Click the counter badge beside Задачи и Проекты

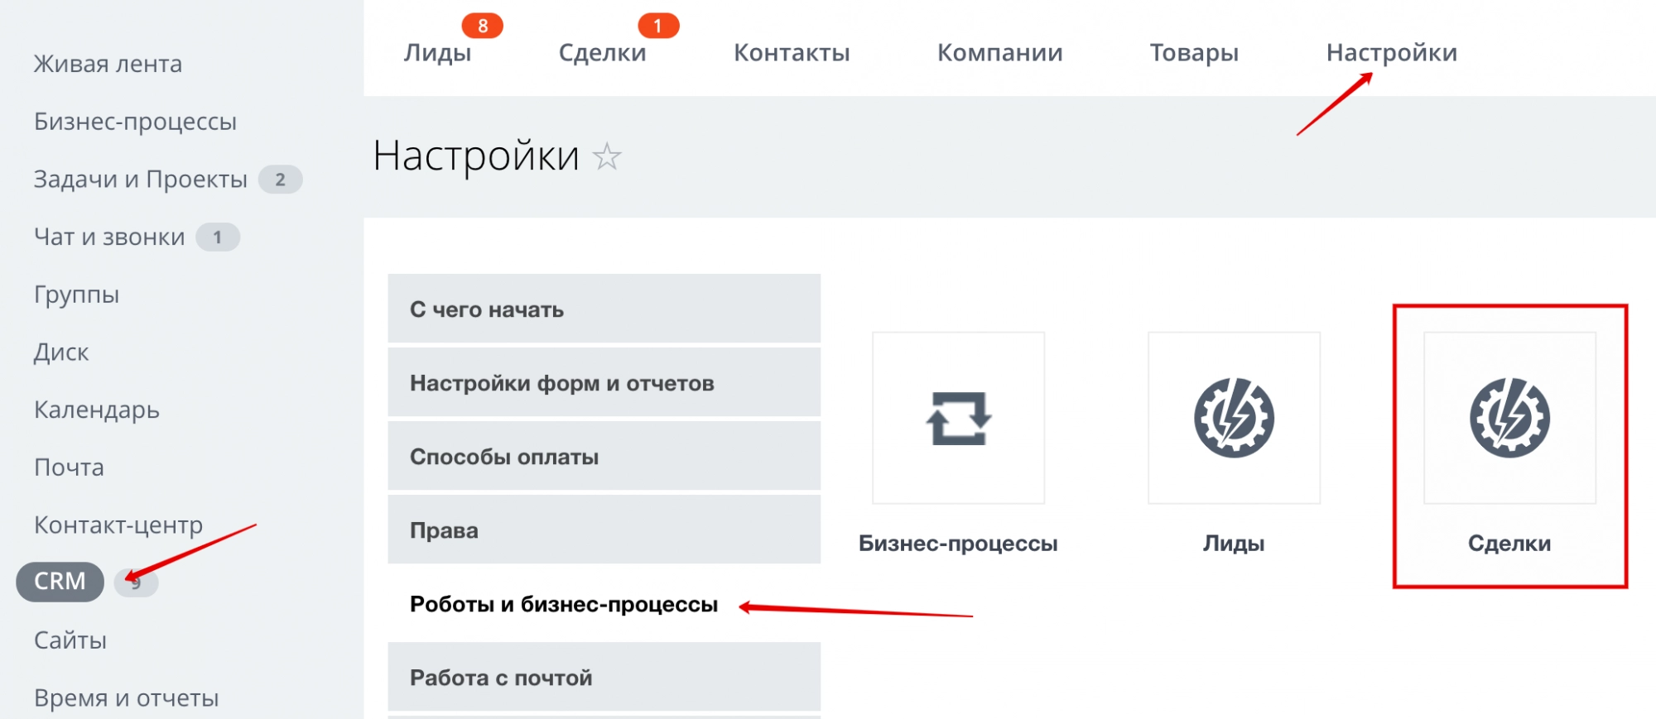[x=280, y=180]
